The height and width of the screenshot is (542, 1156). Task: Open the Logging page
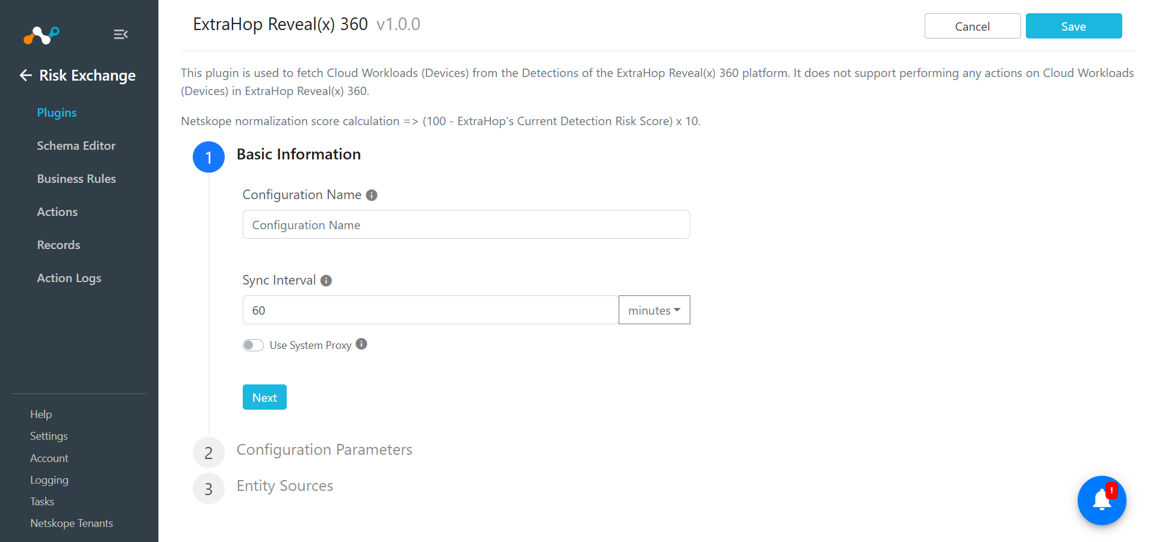pos(49,480)
